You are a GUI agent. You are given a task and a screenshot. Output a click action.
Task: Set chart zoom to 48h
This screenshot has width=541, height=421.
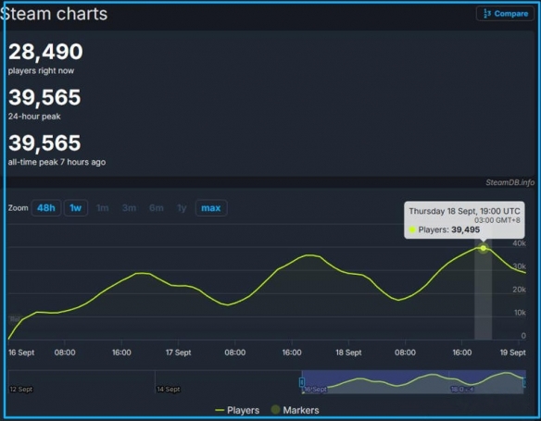pyautogui.click(x=46, y=208)
